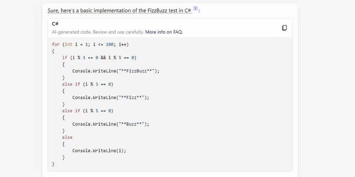Viewport: 355px width, 177px height.
Task: Copy the C# code snippet
Action: click(x=284, y=28)
